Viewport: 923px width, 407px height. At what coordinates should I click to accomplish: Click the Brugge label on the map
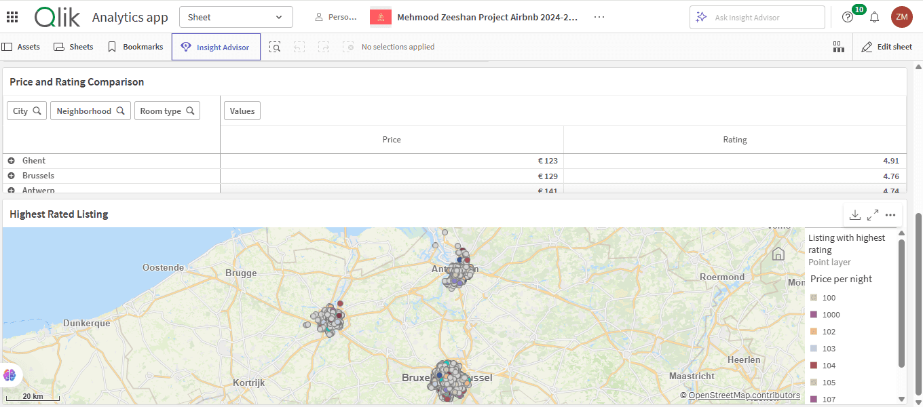pyautogui.click(x=241, y=273)
